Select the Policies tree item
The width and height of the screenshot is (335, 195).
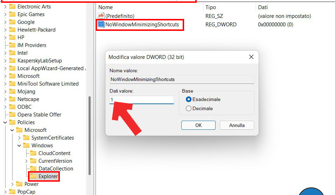(x=26, y=122)
